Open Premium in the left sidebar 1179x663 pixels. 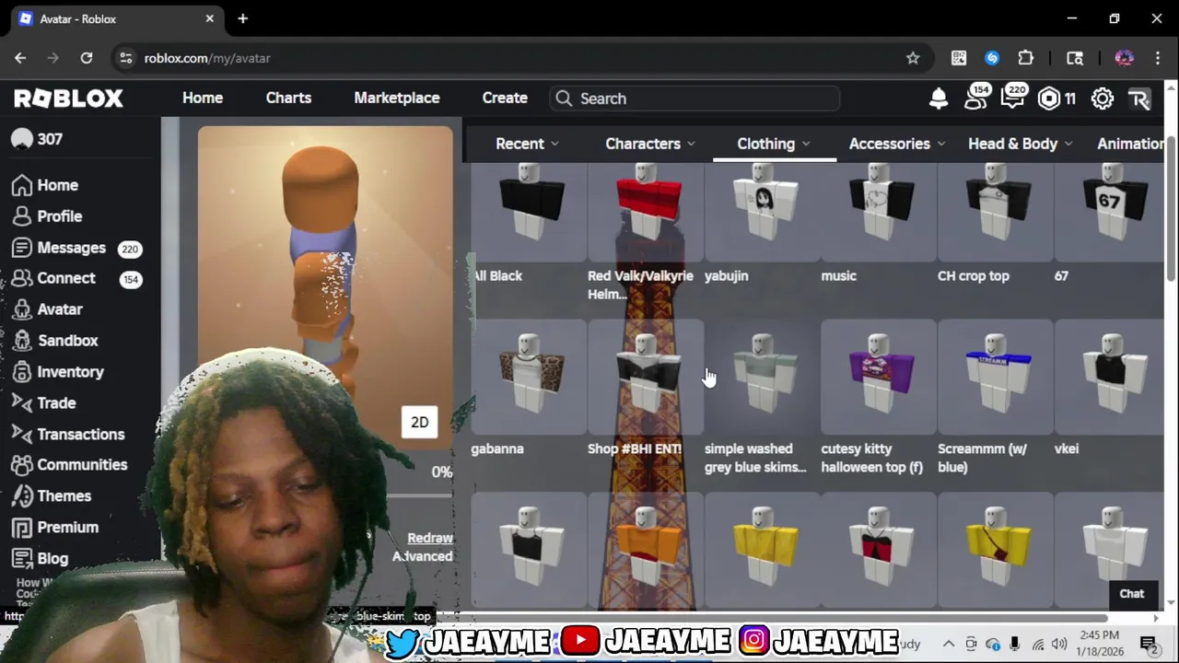55,528
